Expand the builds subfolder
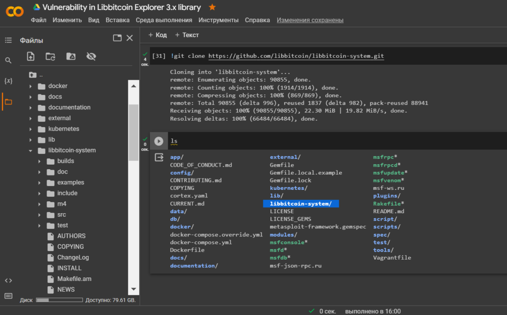Image resolution: width=507 pixels, height=315 pixels. (40, 161)
